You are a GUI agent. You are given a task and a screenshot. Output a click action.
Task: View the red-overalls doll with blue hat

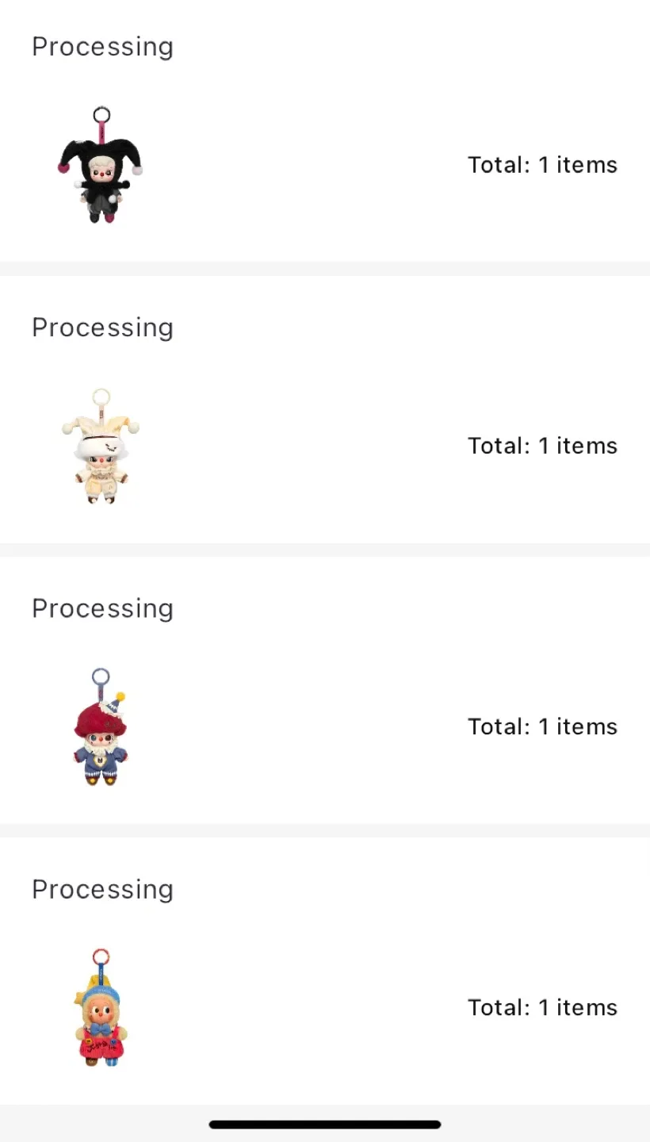(101, 1007)
